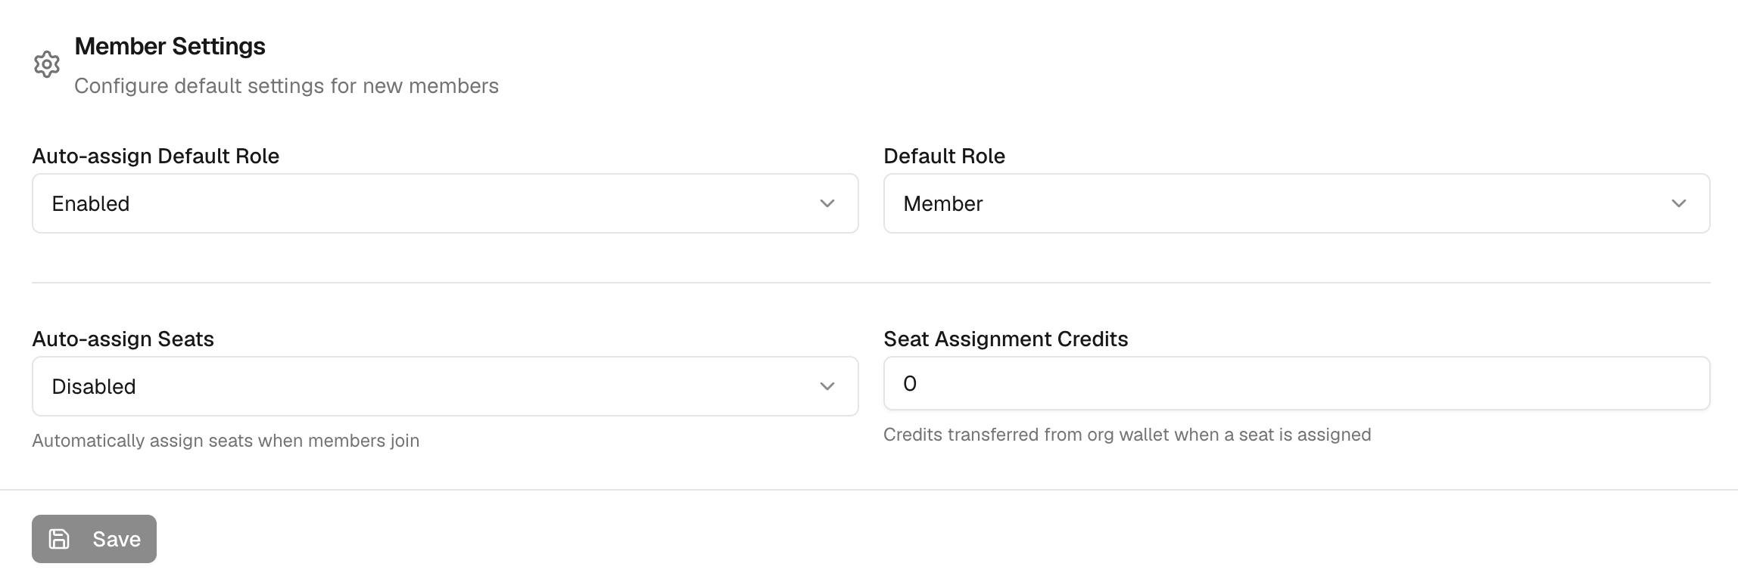Click the Member Settings heading
Viewport: 1738px width, 579px height.
(x=170, y=46)
